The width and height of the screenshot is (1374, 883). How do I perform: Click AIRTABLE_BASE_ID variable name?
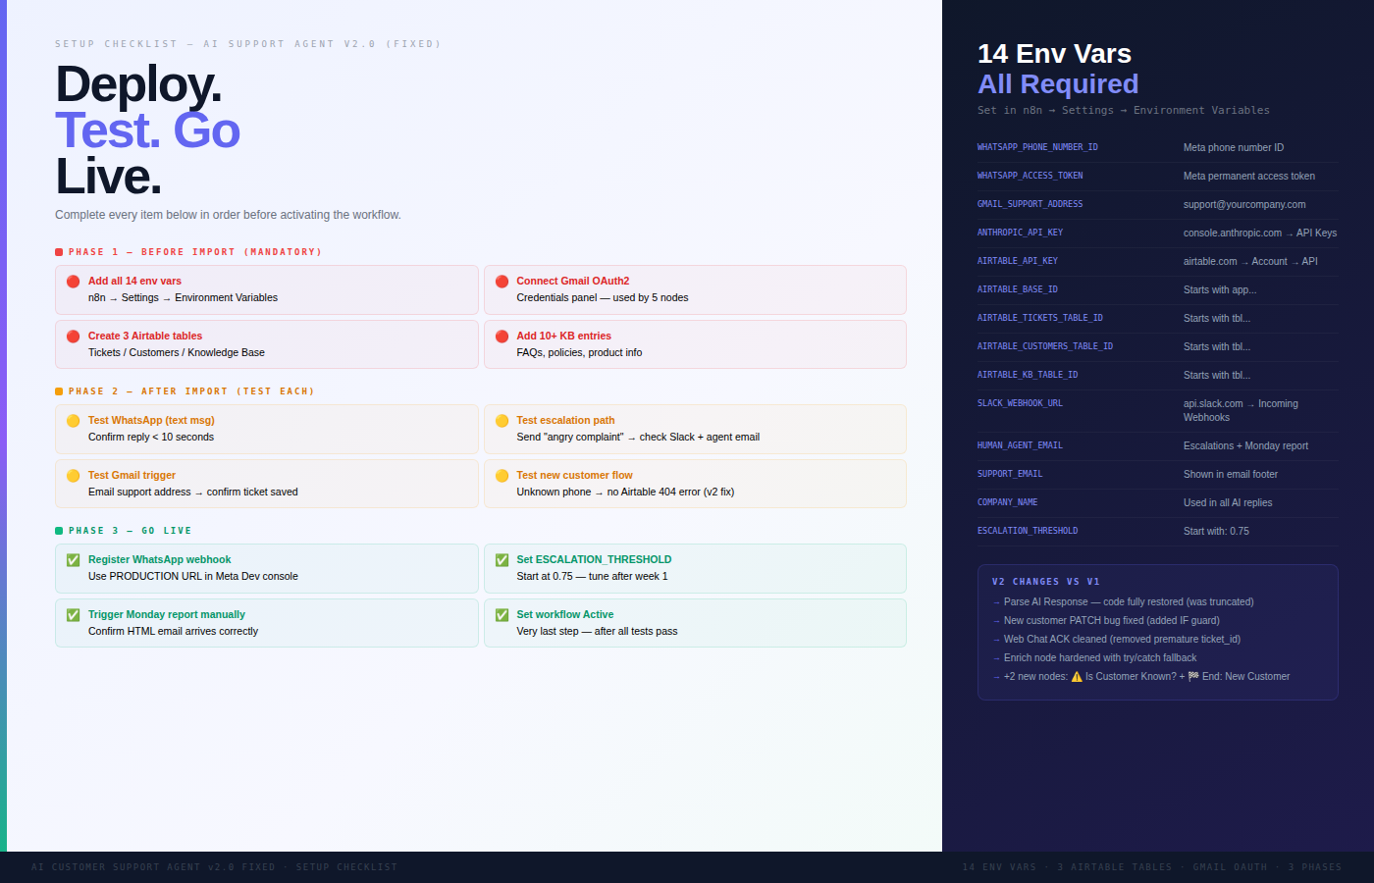(1018, 289)
